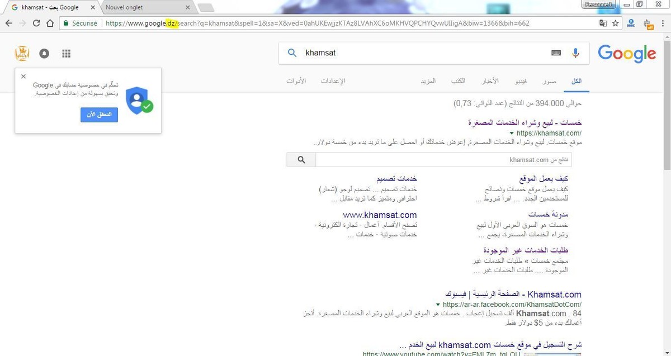Open the translate page icon in address bar
The width and height of the screenshot is (671, 356).
click(603, 23)
